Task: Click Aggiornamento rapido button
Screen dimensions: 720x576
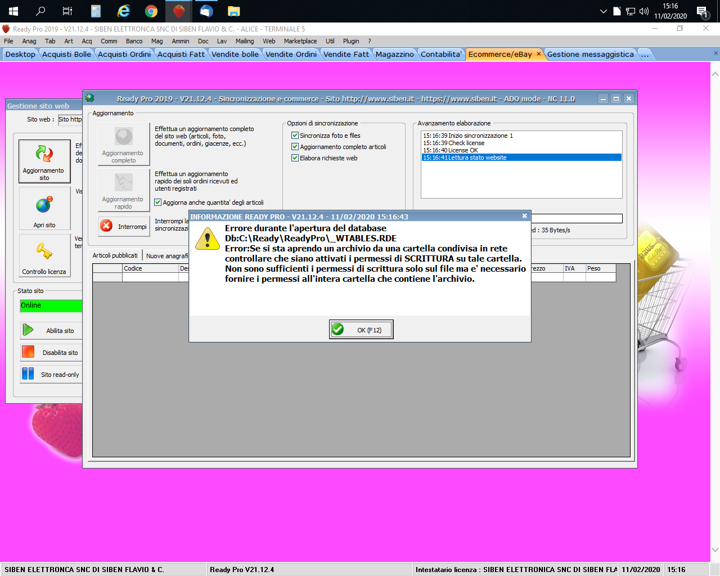Action: click(124, 190)
